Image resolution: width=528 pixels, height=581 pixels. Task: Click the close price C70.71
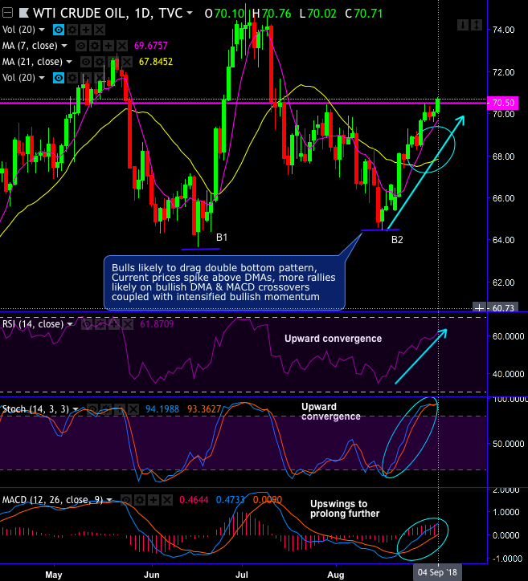pyautogui.click(x=363, y=14)
